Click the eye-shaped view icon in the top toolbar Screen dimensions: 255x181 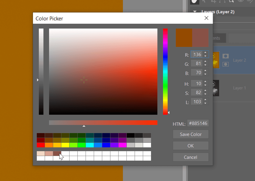[x=240, y=1]
